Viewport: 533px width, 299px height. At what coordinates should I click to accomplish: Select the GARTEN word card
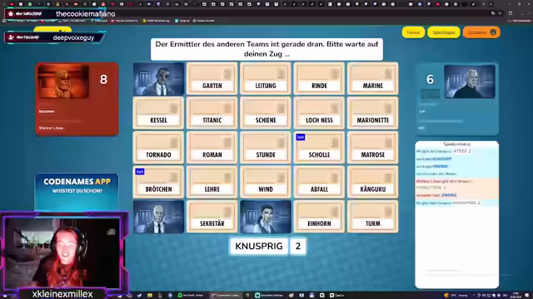[212, 79]
